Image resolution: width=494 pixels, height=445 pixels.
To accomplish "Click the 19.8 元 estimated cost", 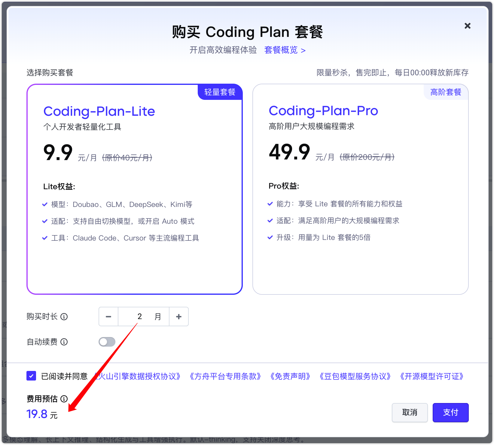I will pos(42,414).
